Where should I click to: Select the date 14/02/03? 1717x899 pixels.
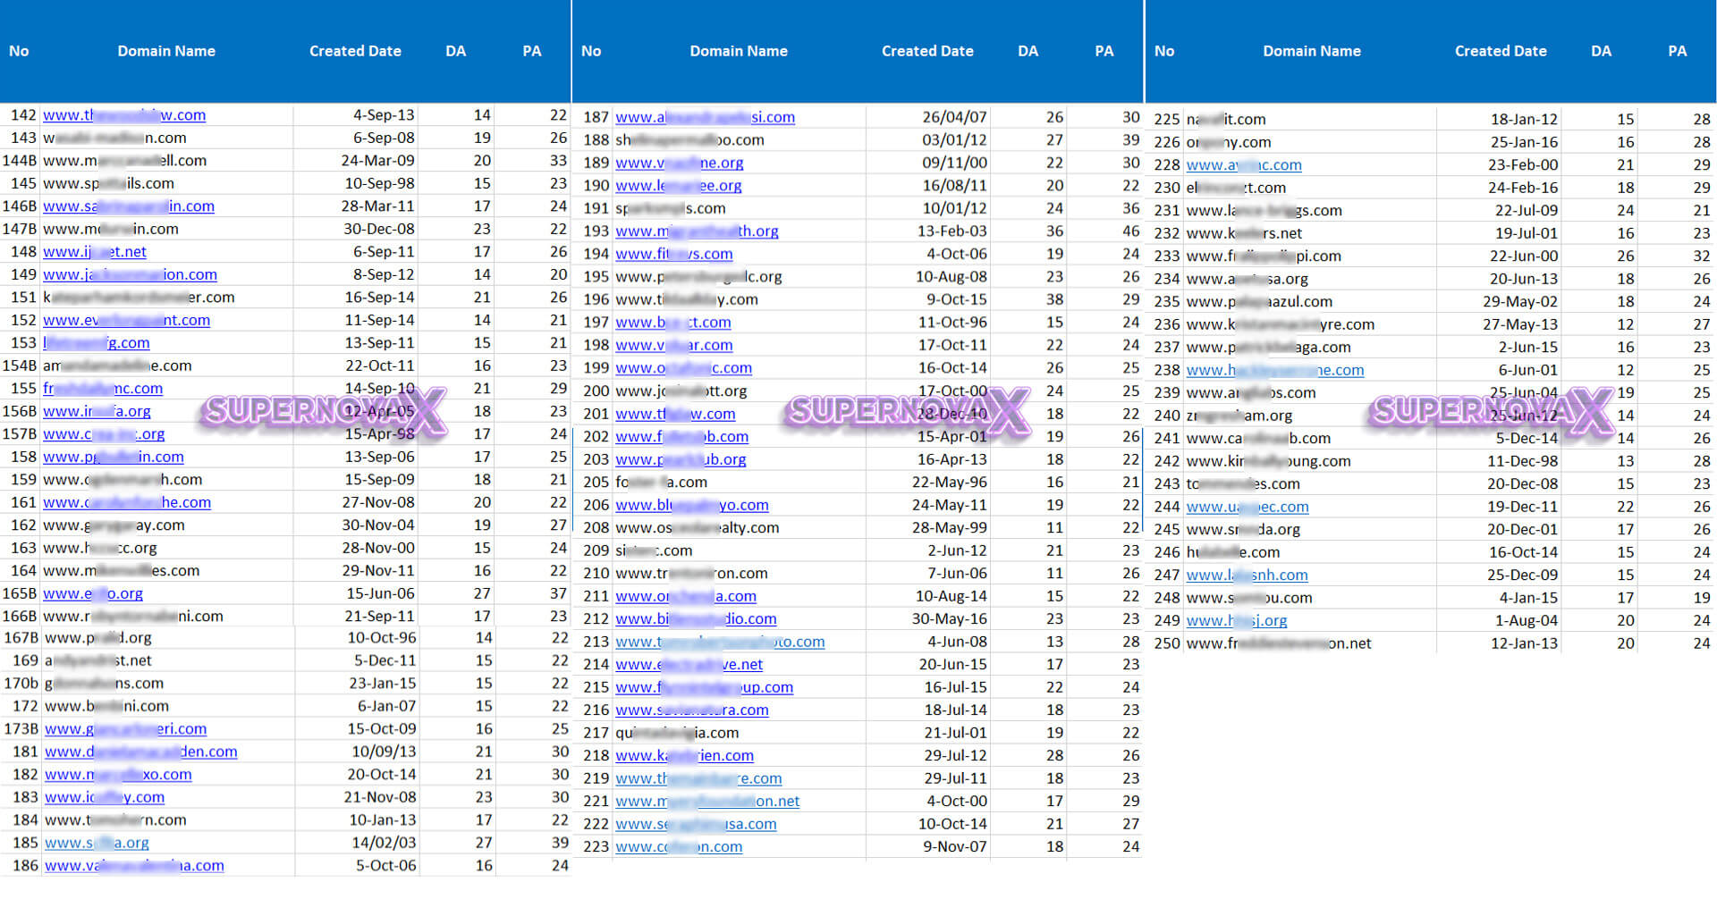coord(385,844)
